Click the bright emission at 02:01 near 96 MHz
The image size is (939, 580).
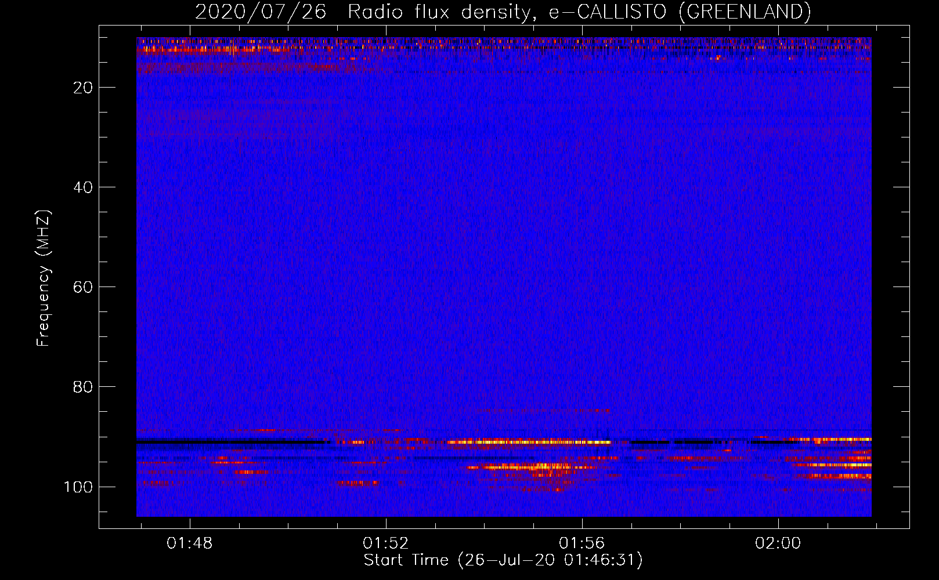click(832, 465)
